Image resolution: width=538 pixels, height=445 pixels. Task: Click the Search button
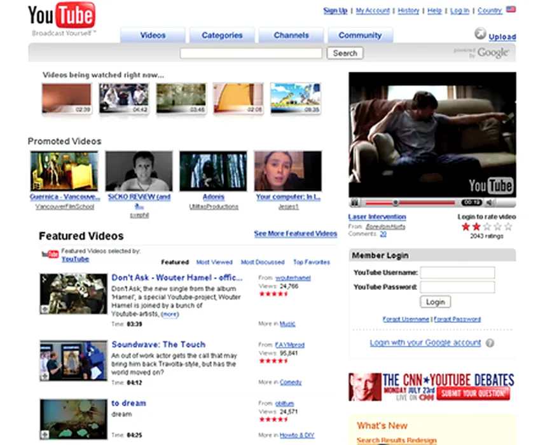pyautogui.click(x=345, y=53)
